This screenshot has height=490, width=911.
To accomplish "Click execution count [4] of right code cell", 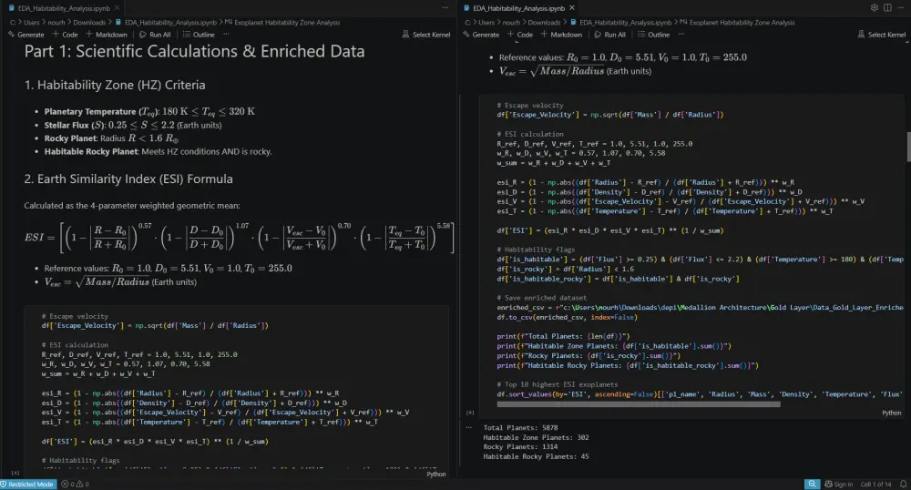I will point(470,413).
